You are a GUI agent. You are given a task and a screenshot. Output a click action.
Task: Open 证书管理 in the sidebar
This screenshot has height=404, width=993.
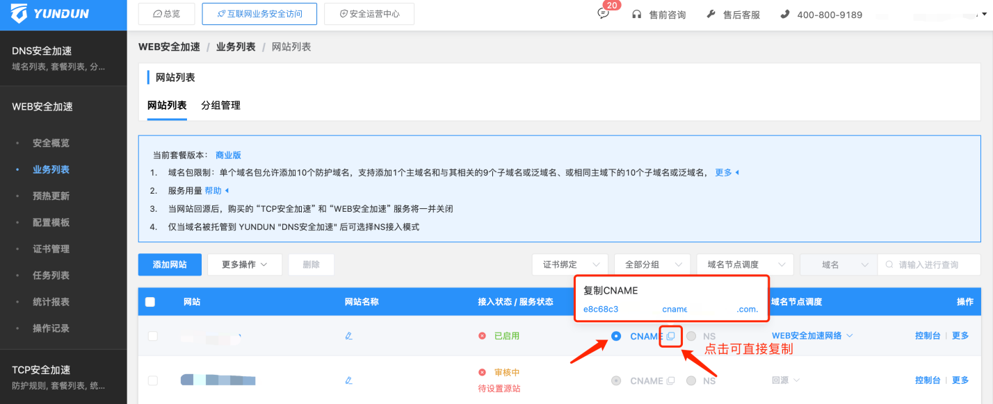(x=51, y=249)
